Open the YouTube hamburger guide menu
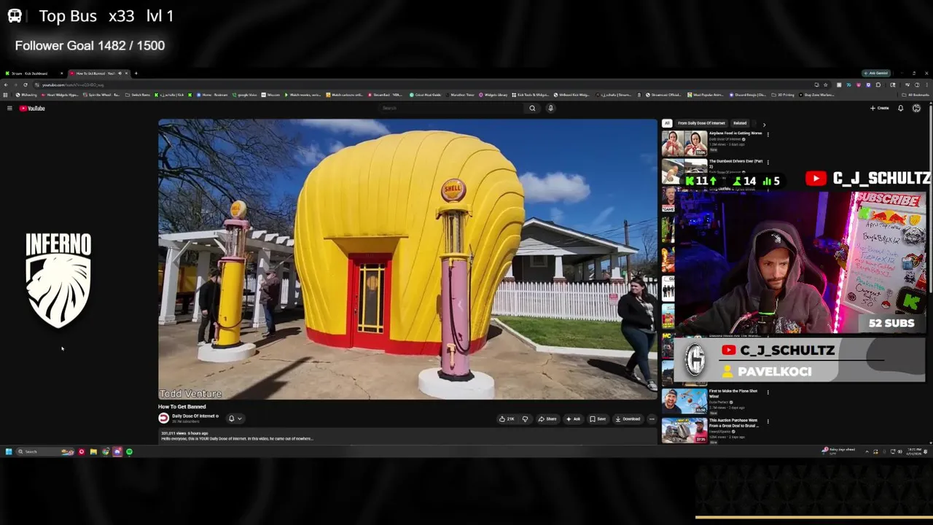 [9, 109]
